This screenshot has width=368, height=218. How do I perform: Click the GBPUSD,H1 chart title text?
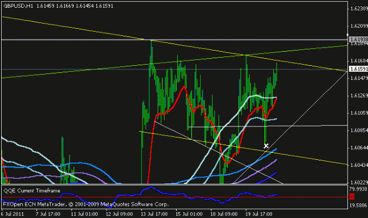18,6
